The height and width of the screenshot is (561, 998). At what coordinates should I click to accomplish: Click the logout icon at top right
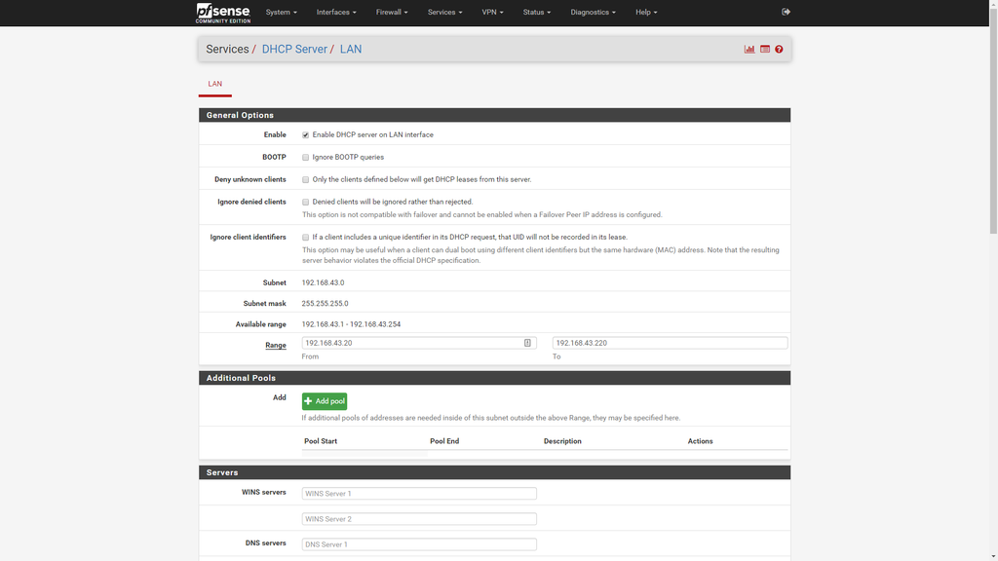pyautogui.click(x=786, y=12)
